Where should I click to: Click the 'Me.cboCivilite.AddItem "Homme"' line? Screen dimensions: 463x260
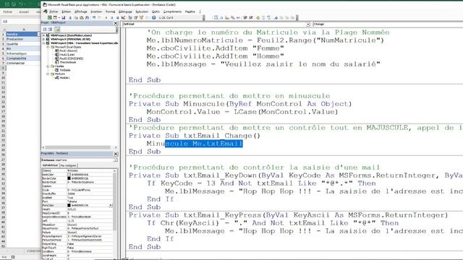pyautogui.click(x=216, y=56)
